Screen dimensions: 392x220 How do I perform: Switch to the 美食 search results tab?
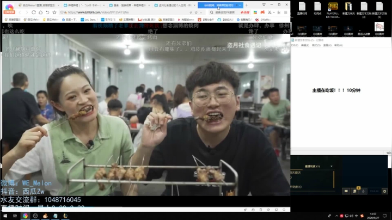(130, 5)
